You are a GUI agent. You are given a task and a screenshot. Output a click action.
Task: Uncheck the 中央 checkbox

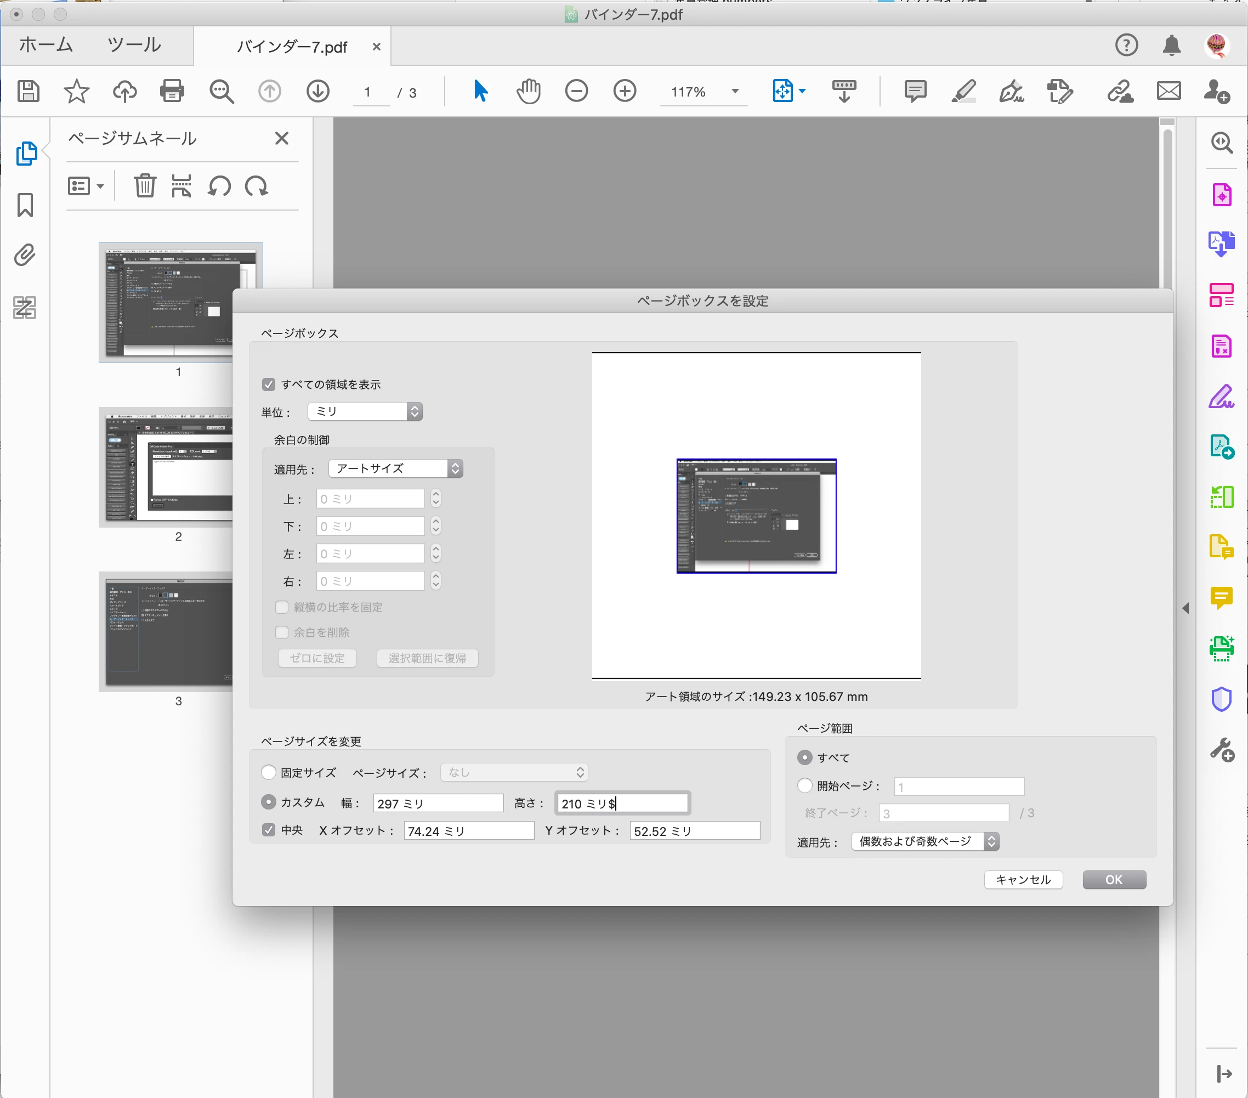click(x=269, y=830)
